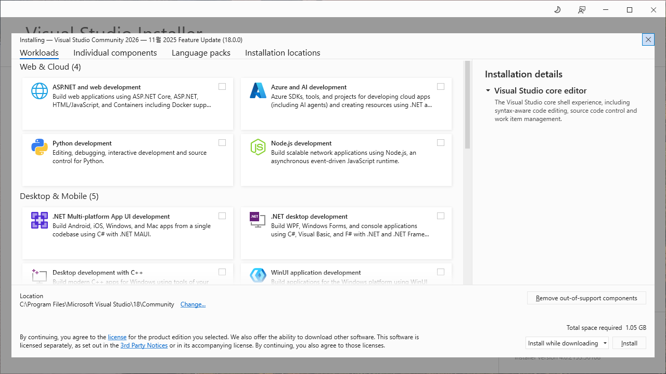Enable the Python development workload checkbox
Image resolution: width=666 pixels, height=374 pixels.
[x=222, y=143]
